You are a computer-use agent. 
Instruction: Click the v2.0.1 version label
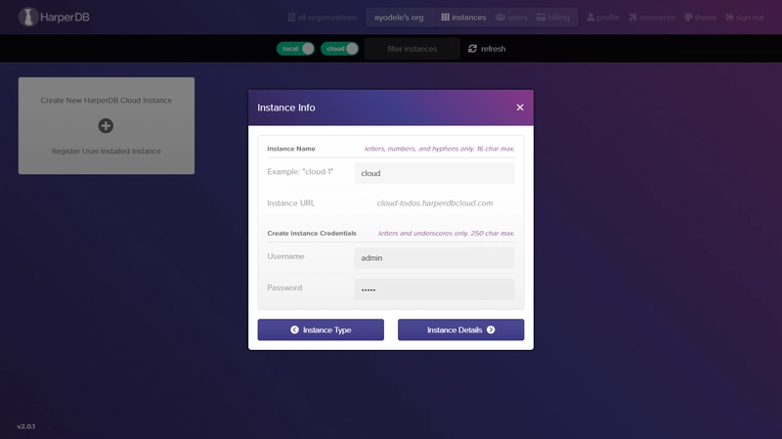[26, 426]
